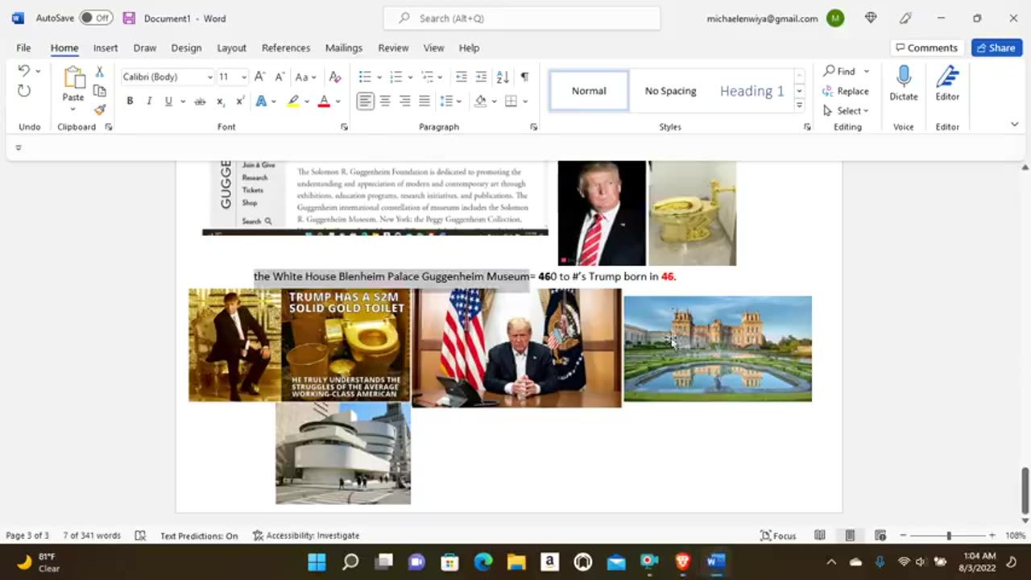Expand the Styles gallery more arrow
The width and height of the screenshot is (1031, 580).
coord(799,106)
